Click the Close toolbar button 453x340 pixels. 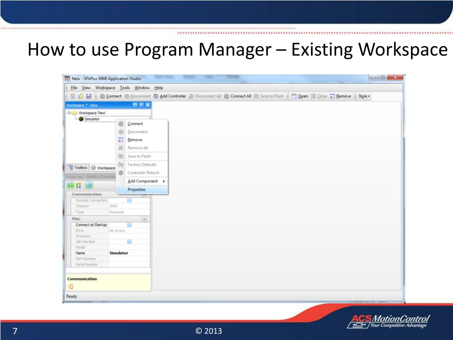point(319,96)
